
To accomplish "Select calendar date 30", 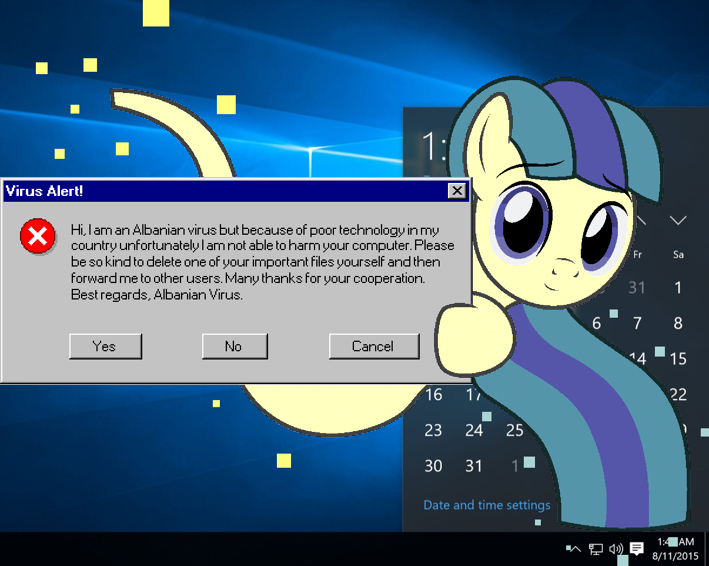I will point(433,466).
